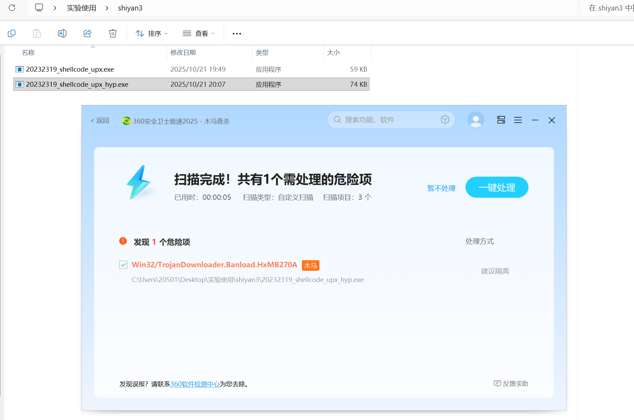This screenshot has width=634, height=420.
Task: Open the 查看 view dropdown
Action: click(x=199, y=33)
